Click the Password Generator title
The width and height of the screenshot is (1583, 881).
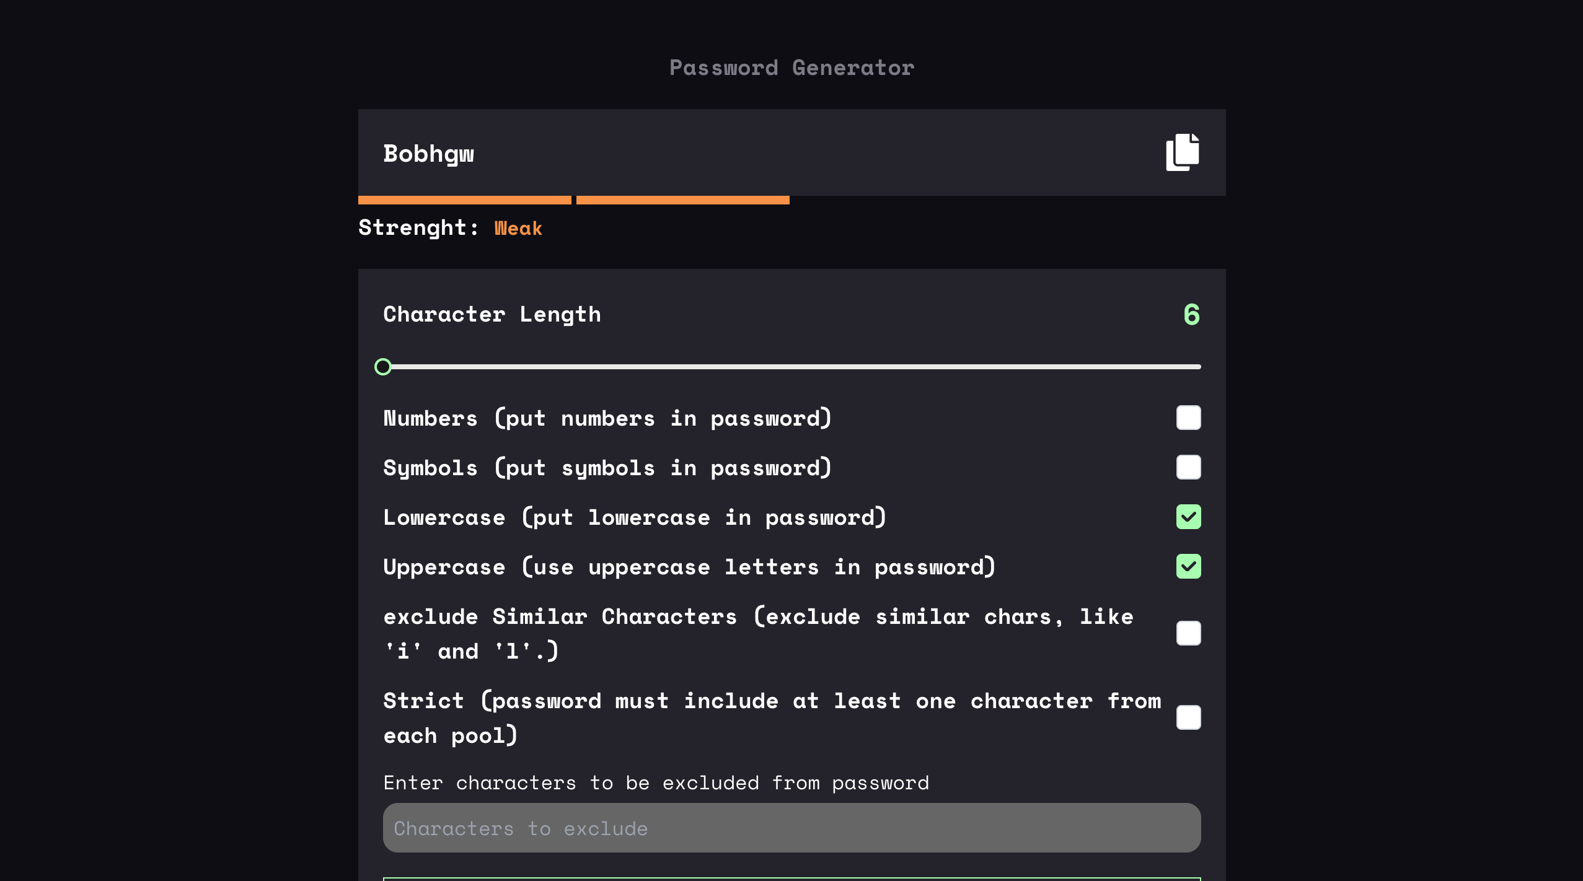[791, 67]
